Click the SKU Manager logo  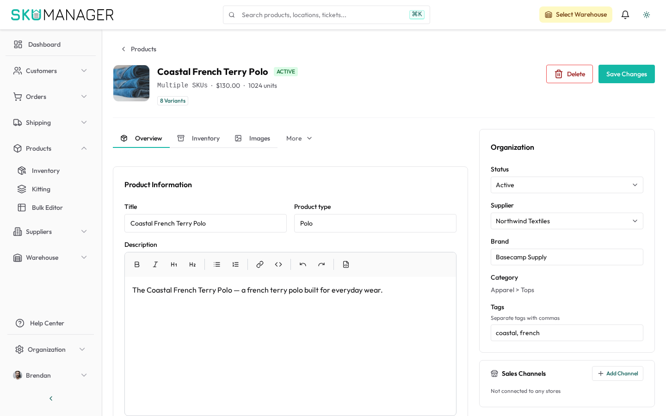(x=62, y=15)
